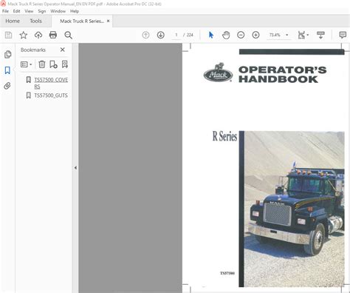Toggle the Bookmarks panel icon
Image resolution: width=350 pixels, height=293 pixels.
[x=7, y=70]
